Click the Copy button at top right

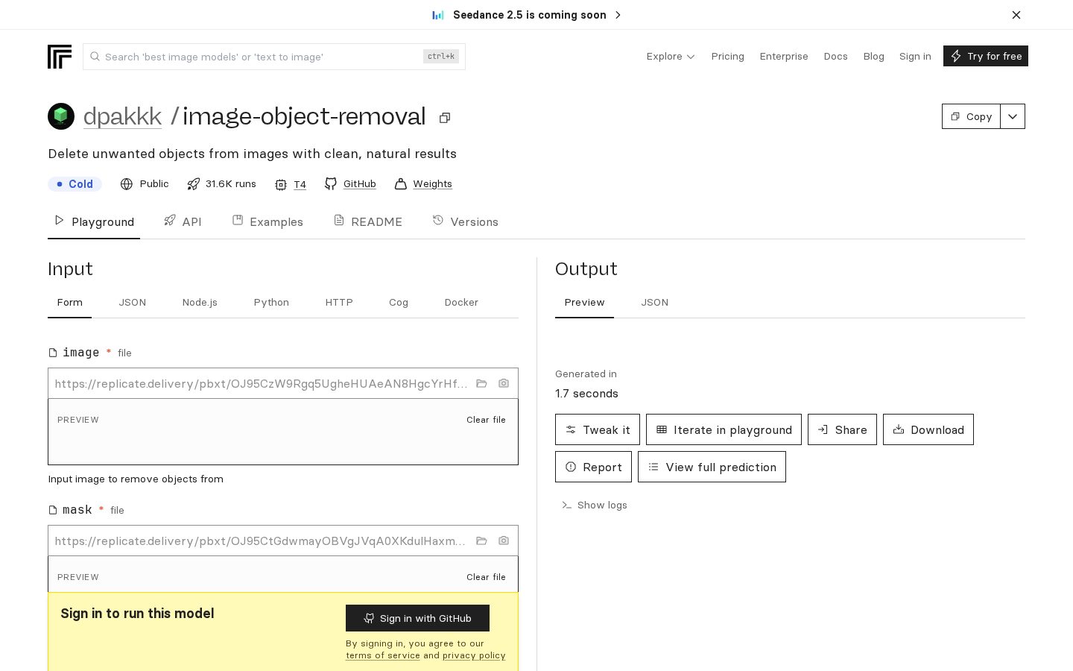971,116
